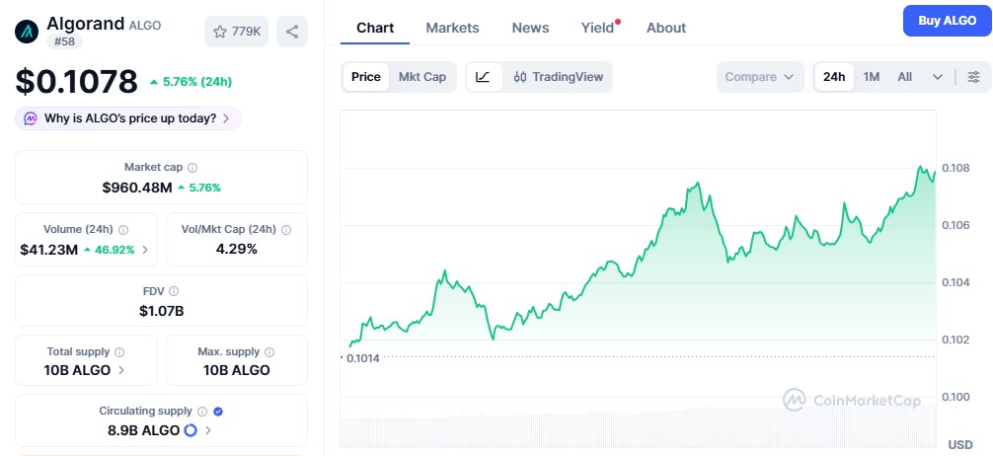Open the About tab

click(666, 28)
